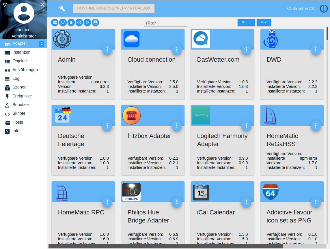Open three-dot menu on Addictive flavour card

(316, 202)
